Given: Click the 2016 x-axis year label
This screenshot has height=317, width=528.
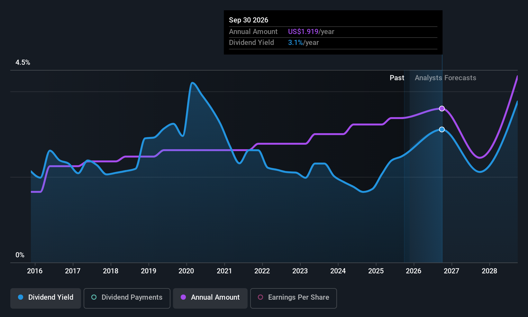Looking at the screenshot, I should pyautogui.click(x=35, y=271).
